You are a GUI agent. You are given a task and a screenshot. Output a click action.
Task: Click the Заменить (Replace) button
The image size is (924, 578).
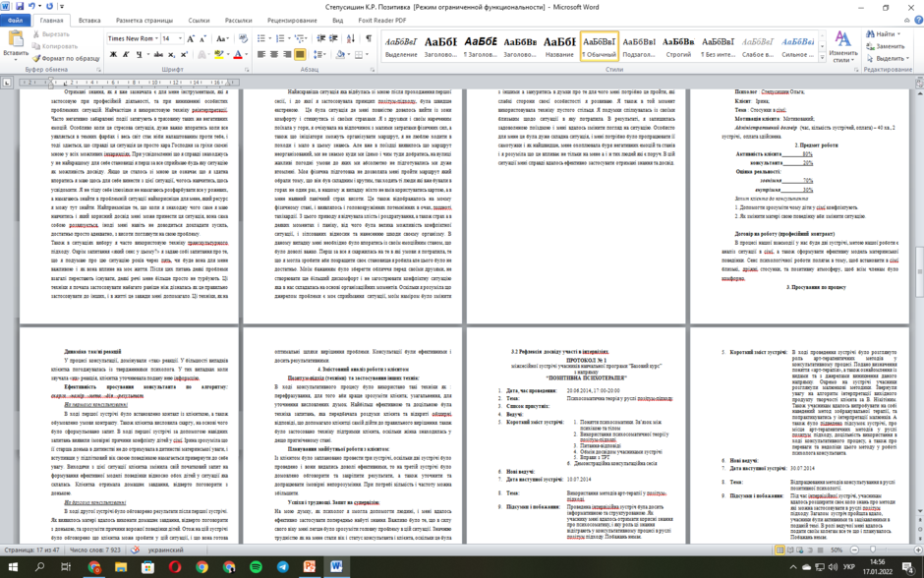click(x=886, y=46)
